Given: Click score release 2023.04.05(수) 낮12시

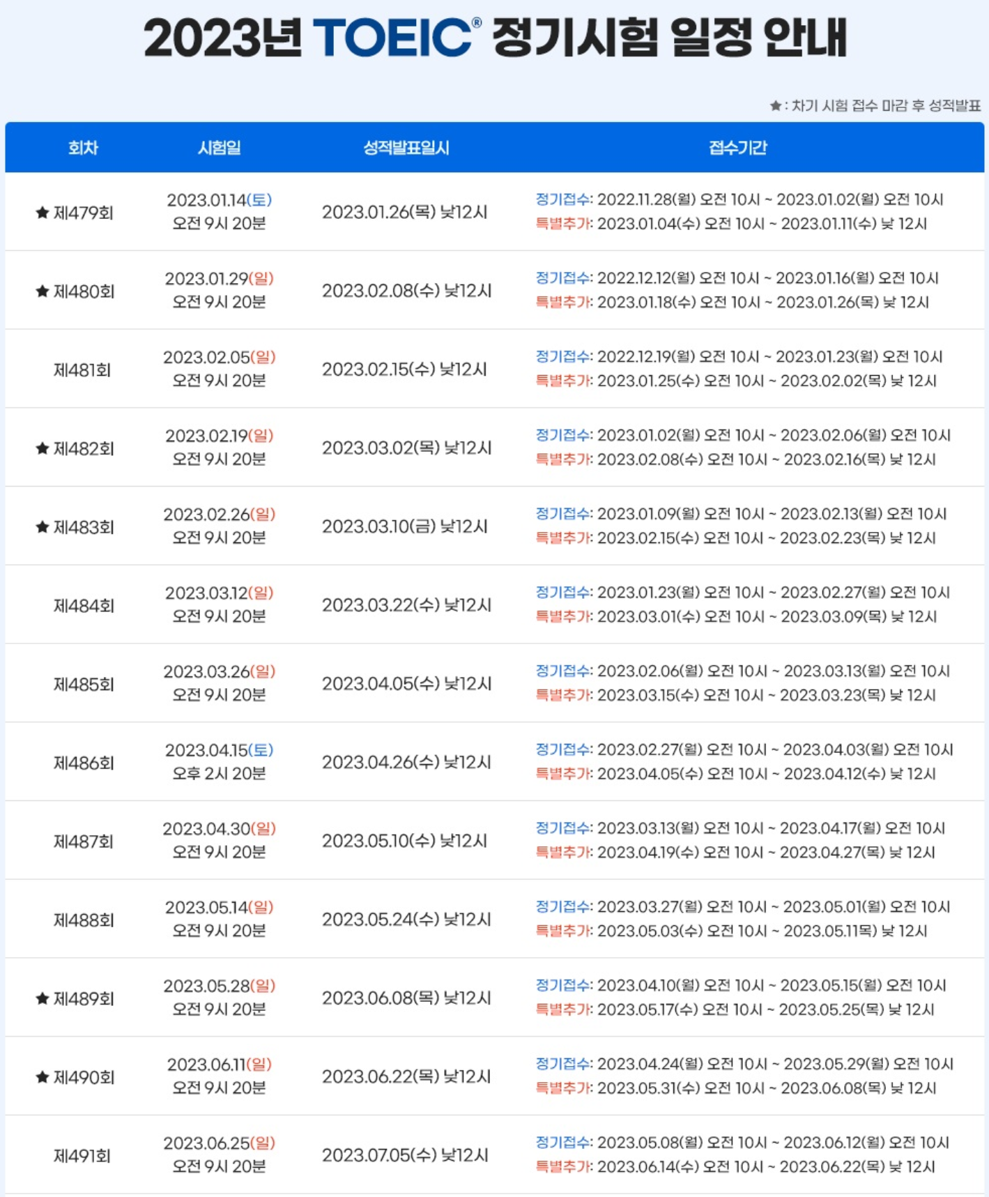Looking at the screenshot, I should pyautogui.click(x=407, y=684).
